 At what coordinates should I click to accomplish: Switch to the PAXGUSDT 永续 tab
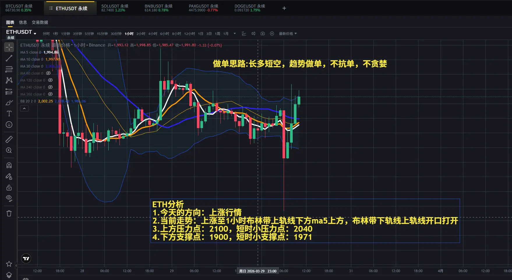click(203, 8)
